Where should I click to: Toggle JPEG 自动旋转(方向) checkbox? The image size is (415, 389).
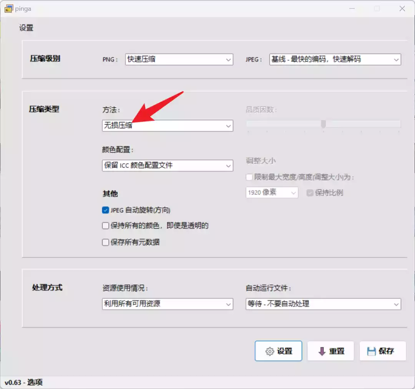(106, 210)
